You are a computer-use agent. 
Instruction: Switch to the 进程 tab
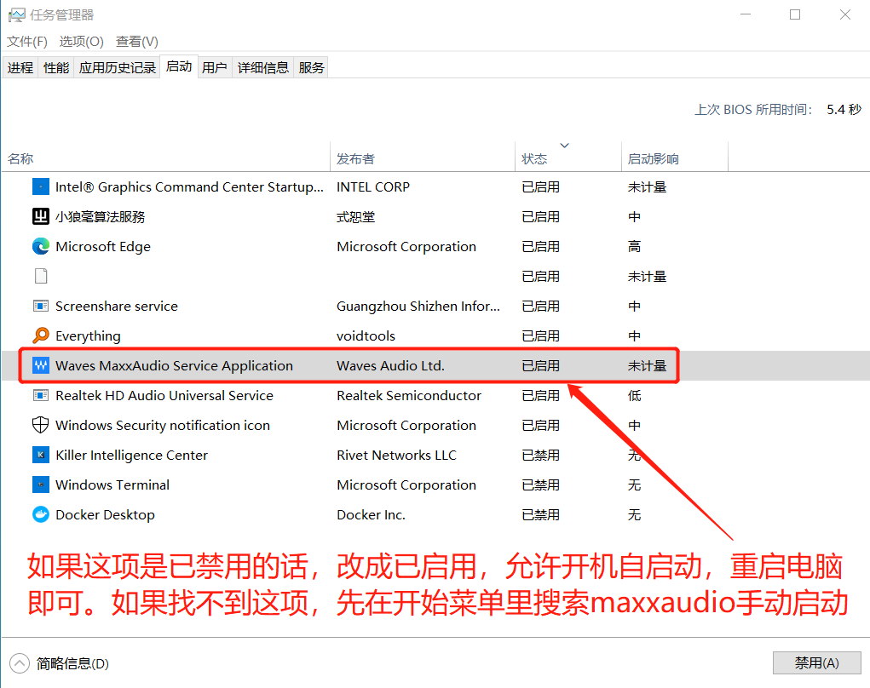click(x=20, y=67)
